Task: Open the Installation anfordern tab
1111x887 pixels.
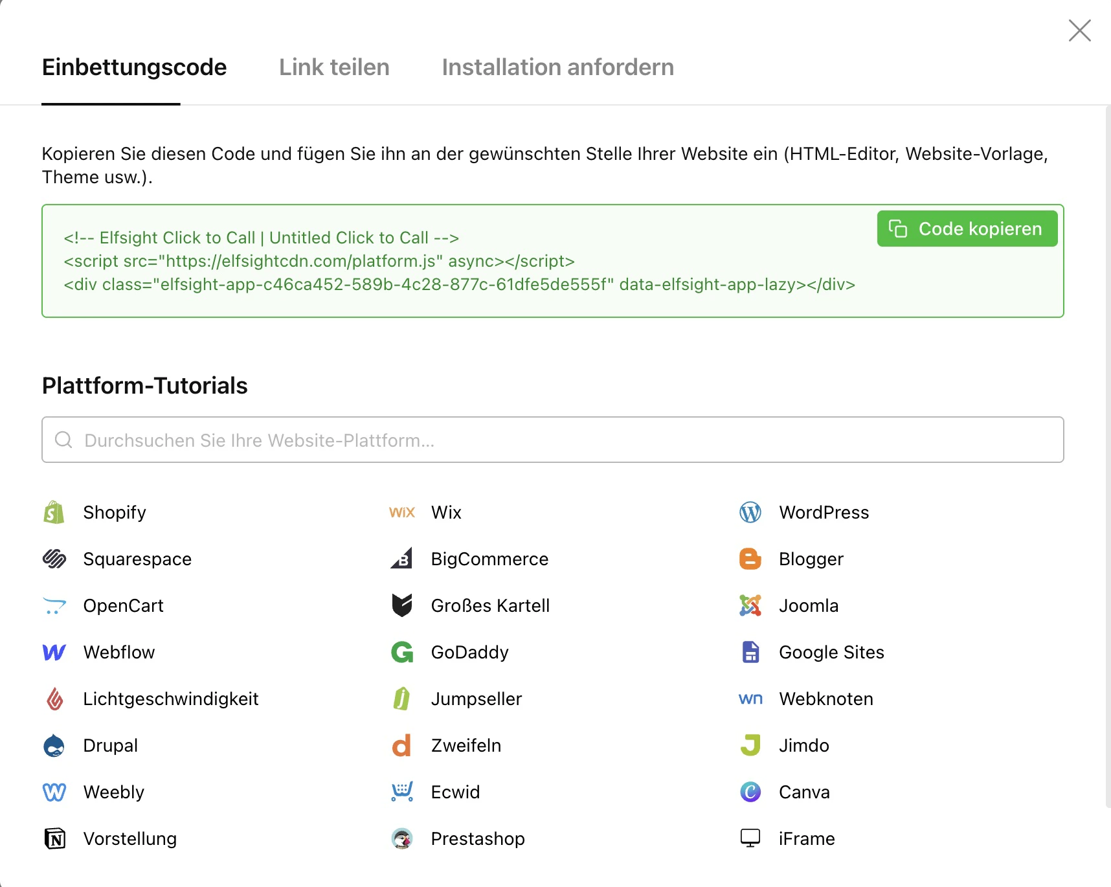Action: pyautogui.click(x=557, y=67)
